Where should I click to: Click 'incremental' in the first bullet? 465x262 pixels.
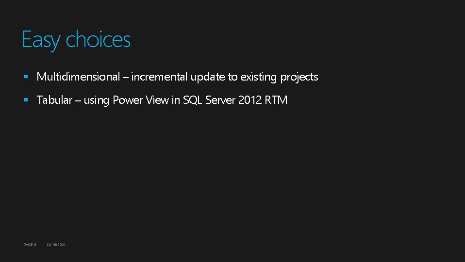pos(159,77)
